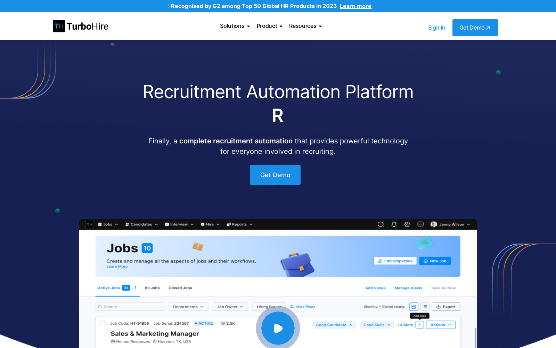Screen dimensions: 556x348
Task: Click the 2.5K views count
Action: coord(228,323)
